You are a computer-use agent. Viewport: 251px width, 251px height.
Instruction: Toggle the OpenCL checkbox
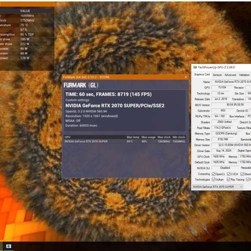pos(213,174)
